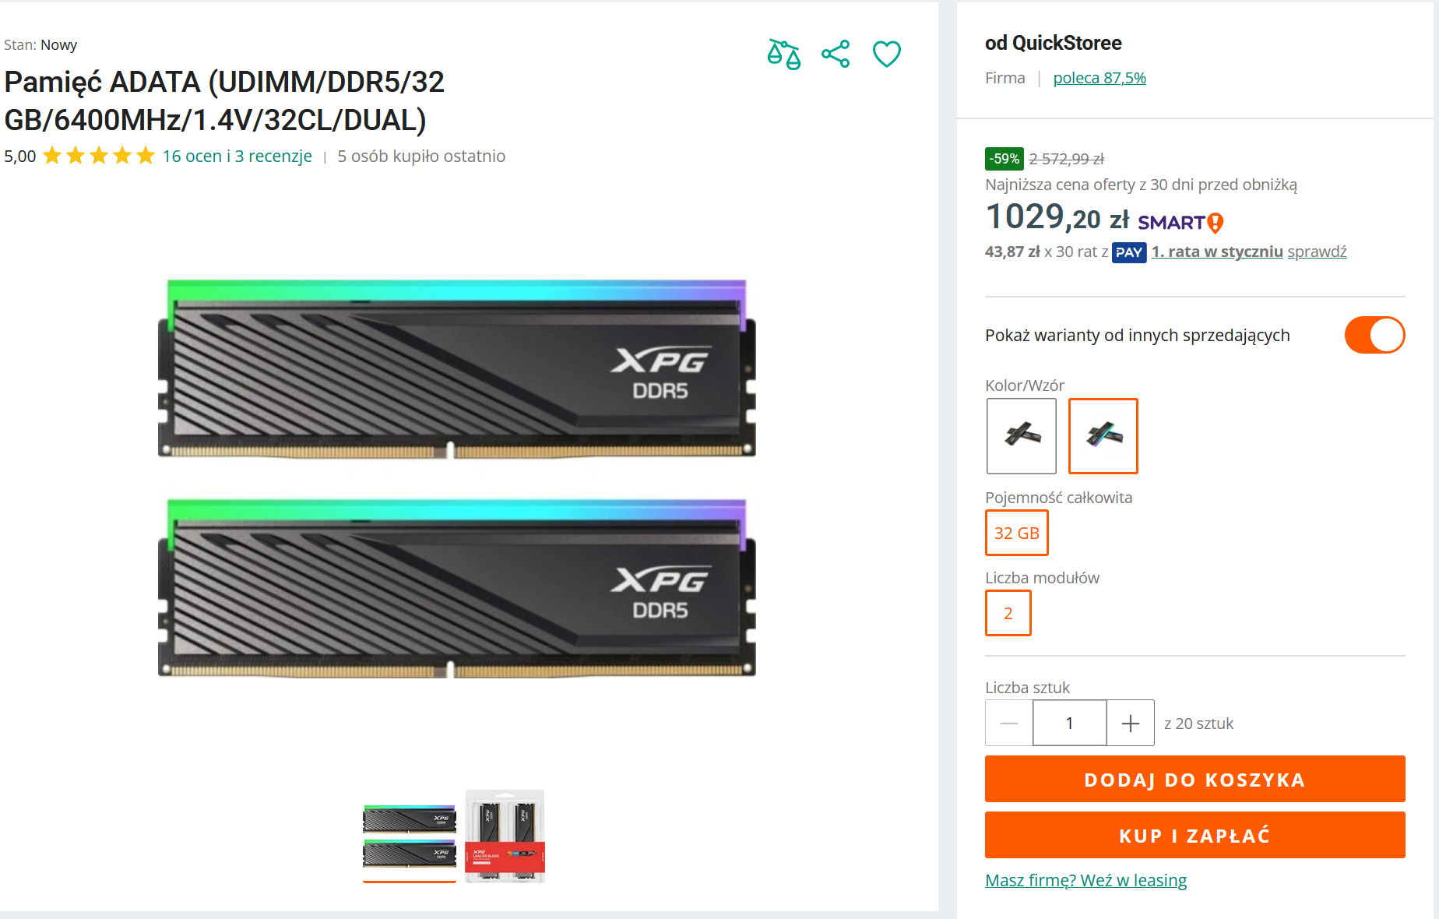Click the compare scales icon
The width and height of the screenshot is (1439, 919).
click(x=783, y=55)
